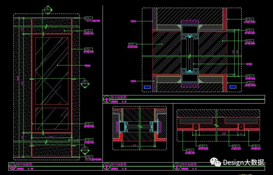Select the title symbol of the bottom-middle detail

[106, 166]
